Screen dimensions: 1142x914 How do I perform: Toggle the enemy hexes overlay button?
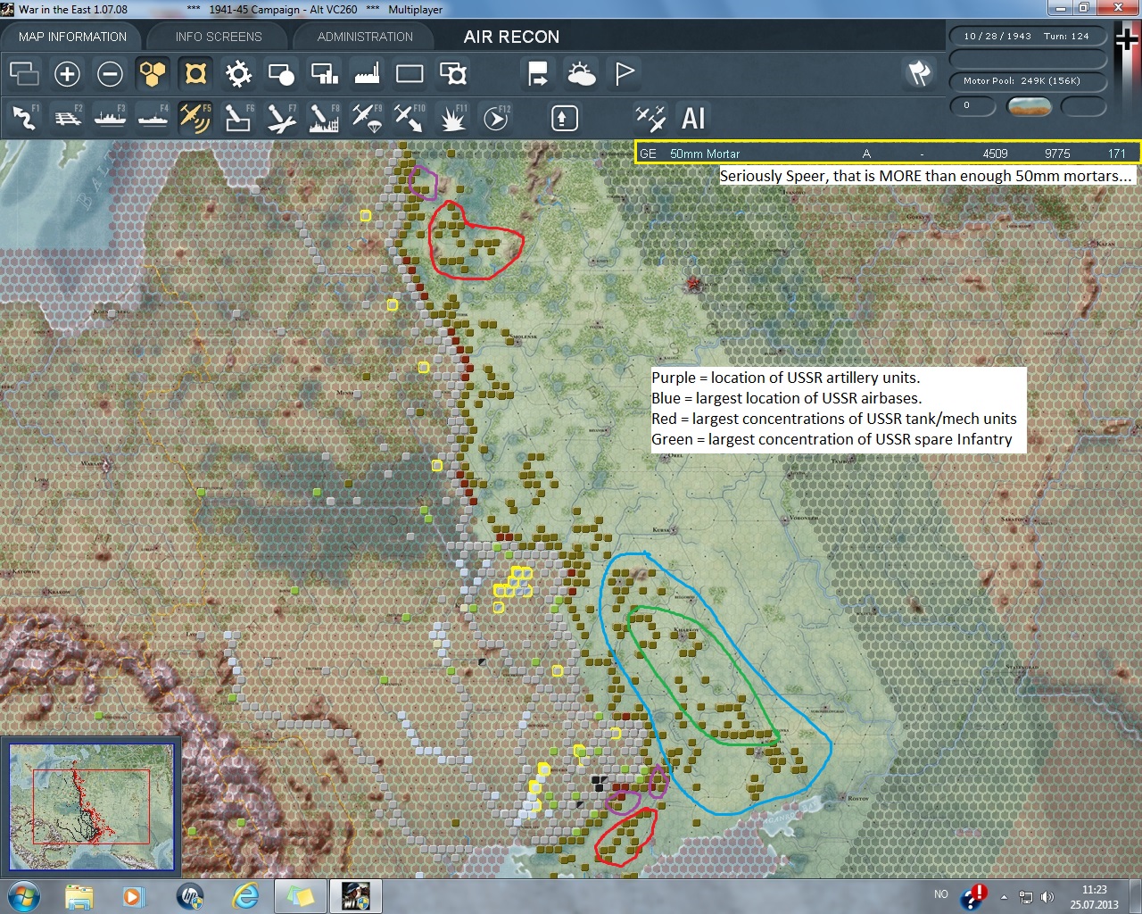pos(195,73)
